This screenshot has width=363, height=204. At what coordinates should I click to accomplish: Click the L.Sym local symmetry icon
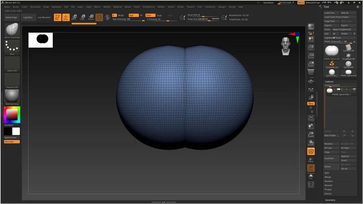(x=311, y=90)
